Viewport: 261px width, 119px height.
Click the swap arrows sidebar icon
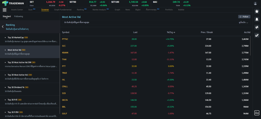tap(257, 27)
